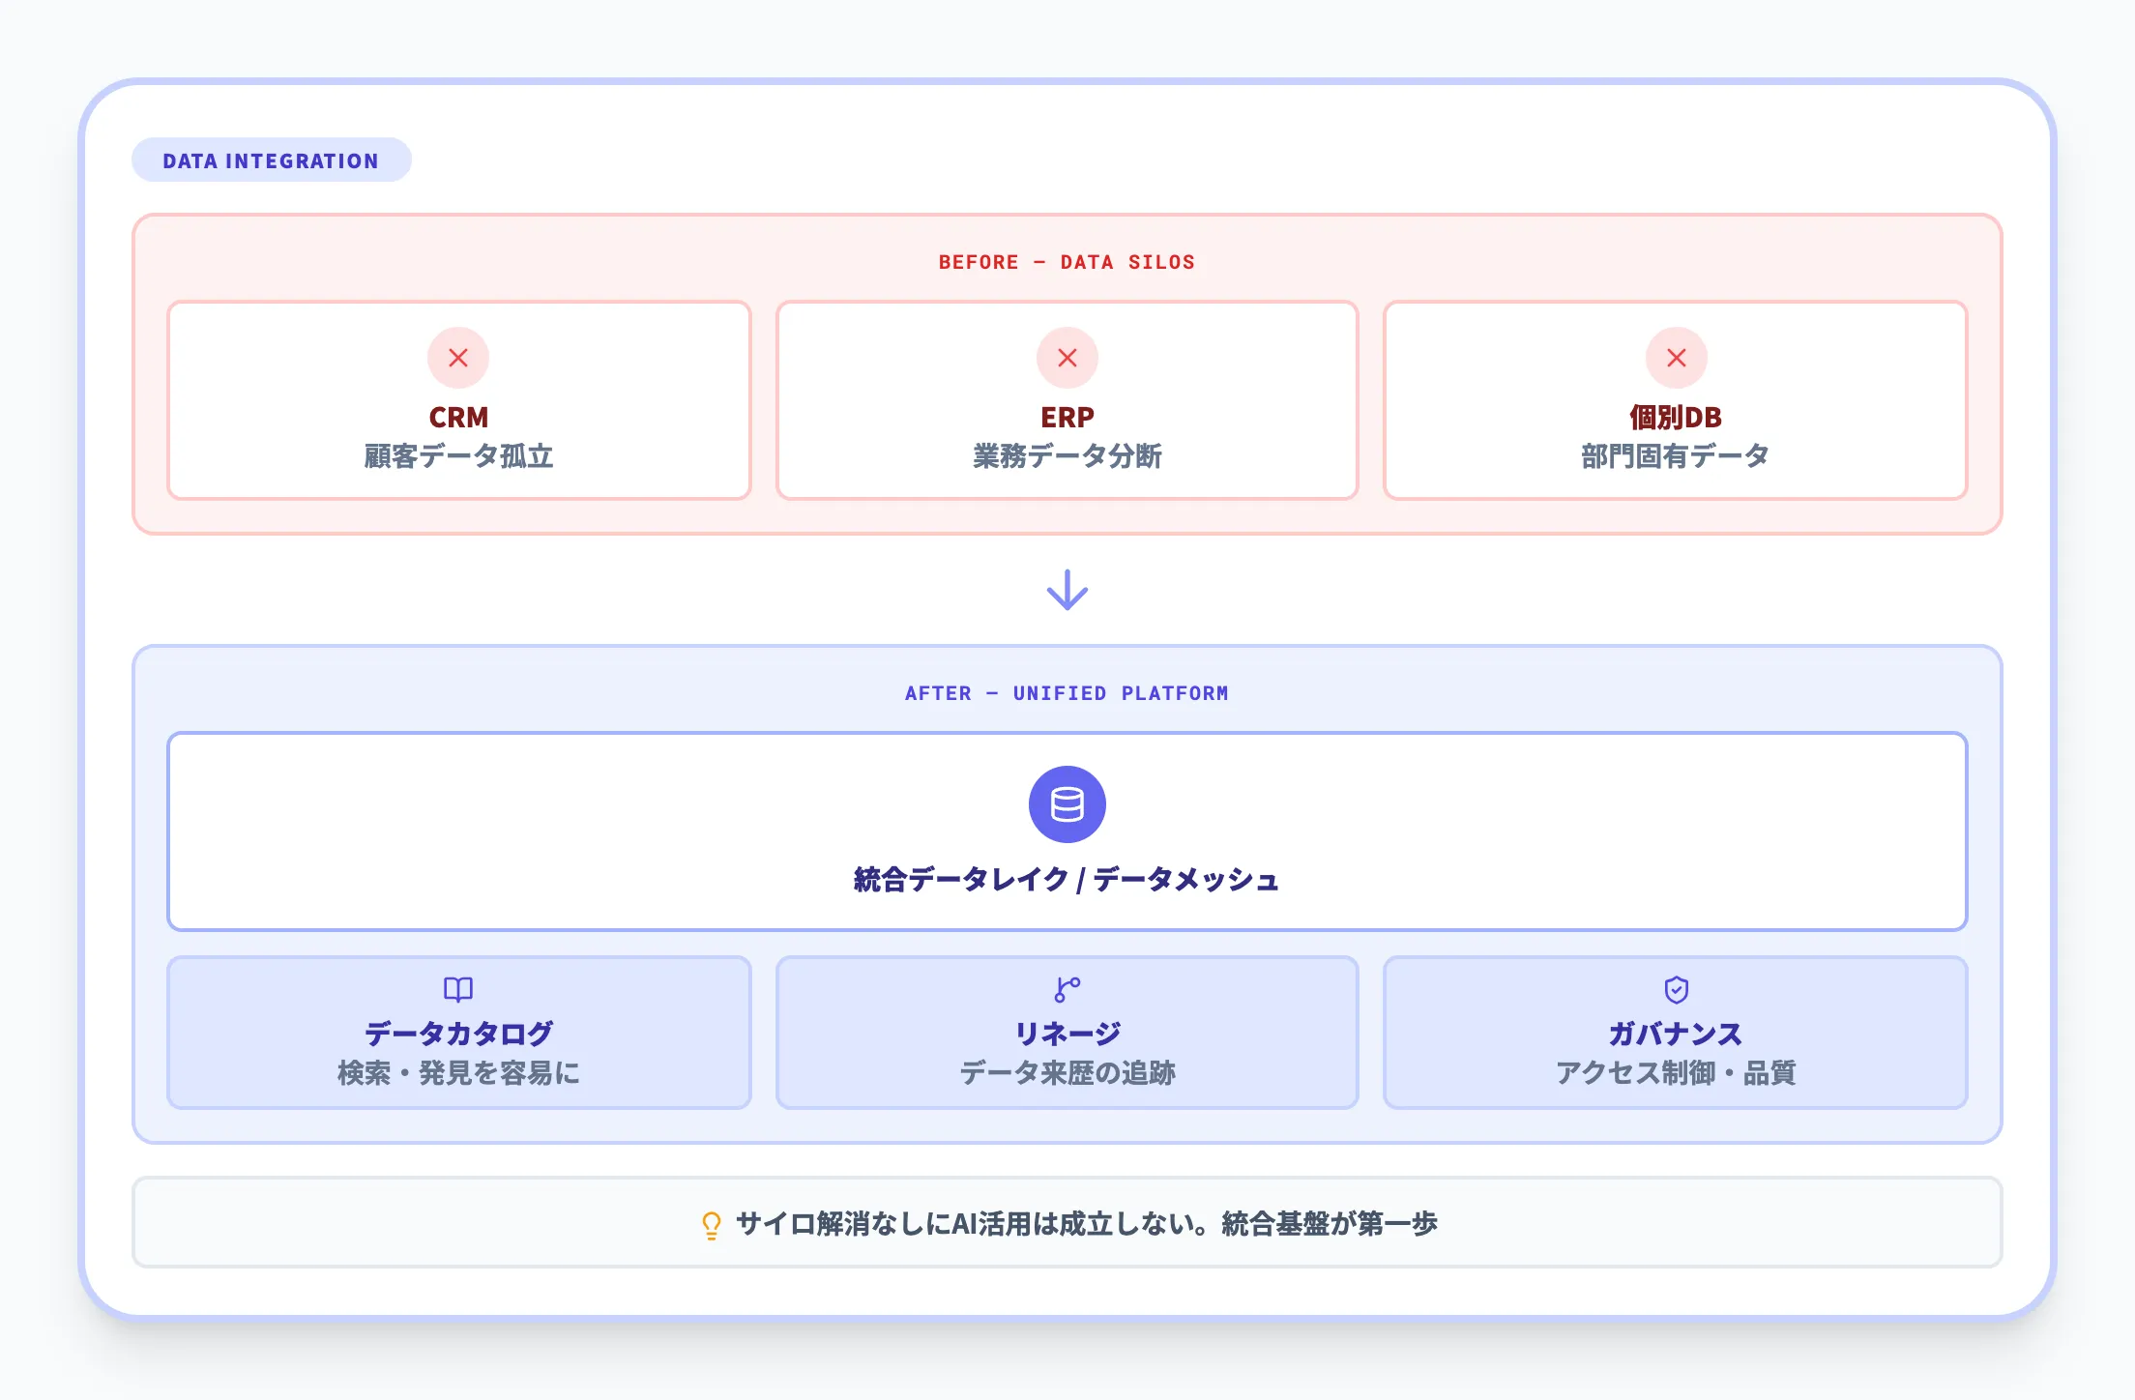Click the downward arrow between sections
The image size is (2135, 1400).
click(1067, 589)
